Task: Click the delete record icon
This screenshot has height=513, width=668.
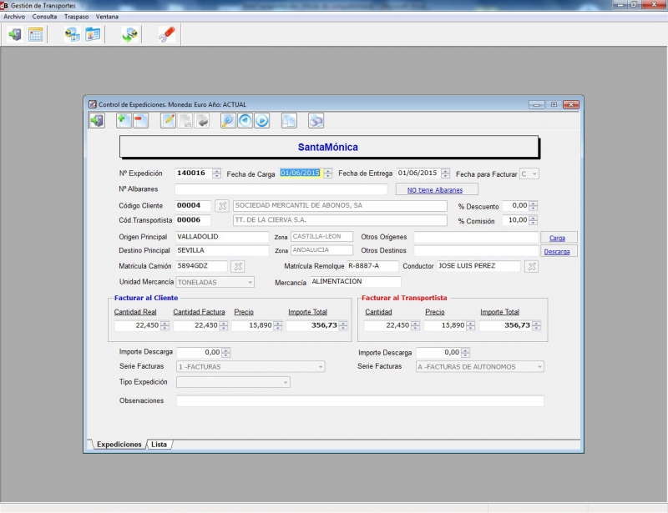Action: pos(139,121)
